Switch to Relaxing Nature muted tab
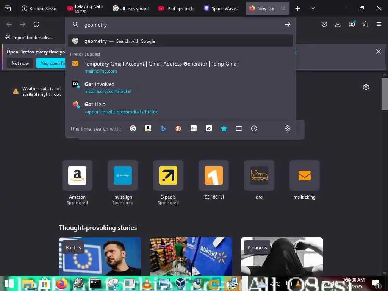The image size is (388, 291). [x=85, y=8]
